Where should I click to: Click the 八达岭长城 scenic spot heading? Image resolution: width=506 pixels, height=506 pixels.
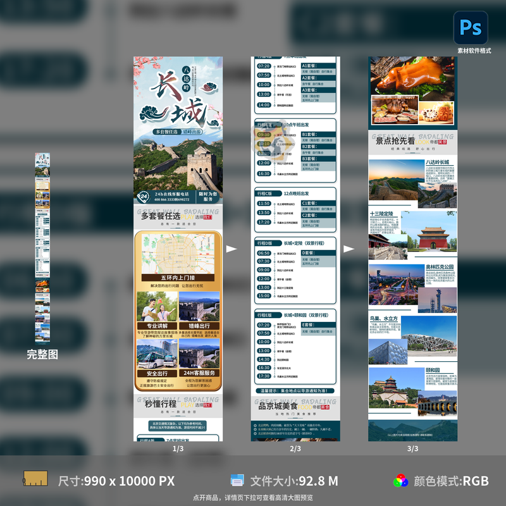point(437,162)
